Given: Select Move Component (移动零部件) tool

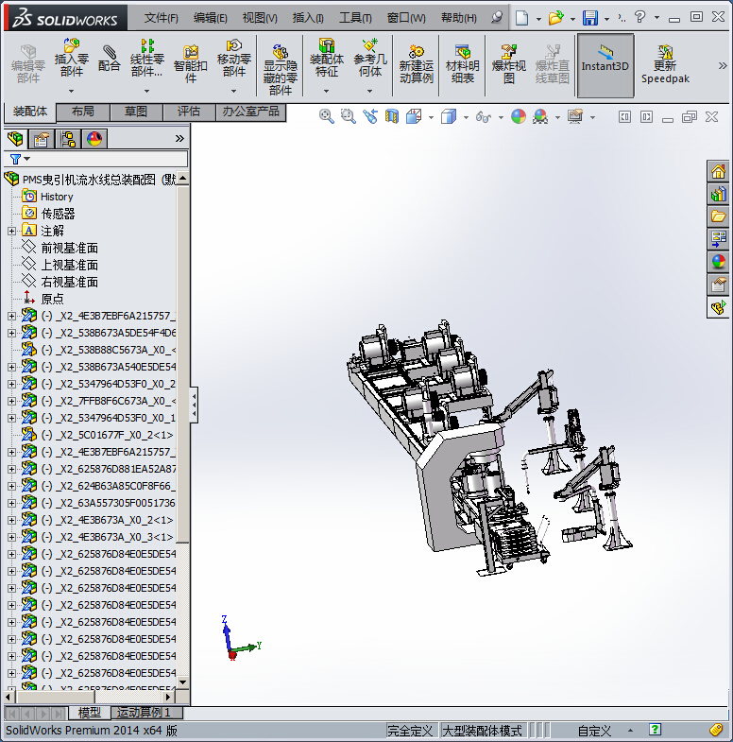Looking at the screenshot, I should tap(233, 59).
